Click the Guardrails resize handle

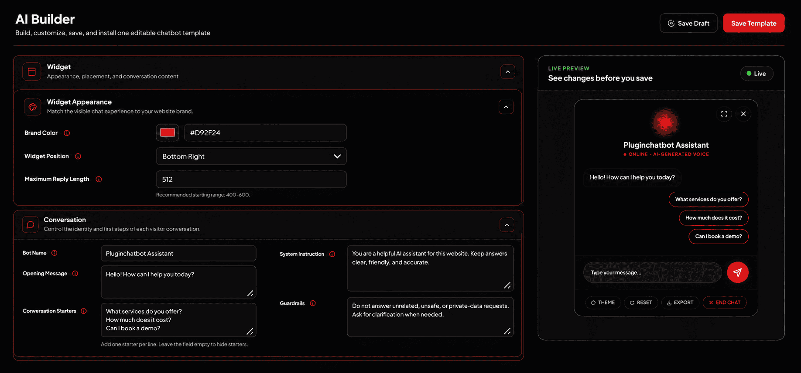[x=507, y=331]
